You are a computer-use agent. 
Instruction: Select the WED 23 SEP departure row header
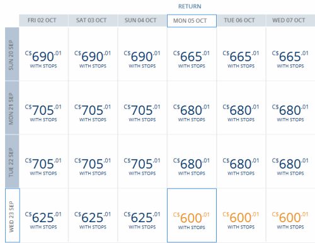pos(13,215)
